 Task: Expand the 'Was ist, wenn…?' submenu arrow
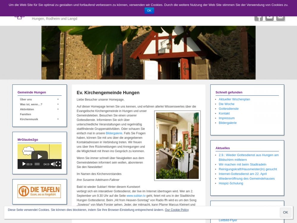pyautogui.click(x=58, y=104)
